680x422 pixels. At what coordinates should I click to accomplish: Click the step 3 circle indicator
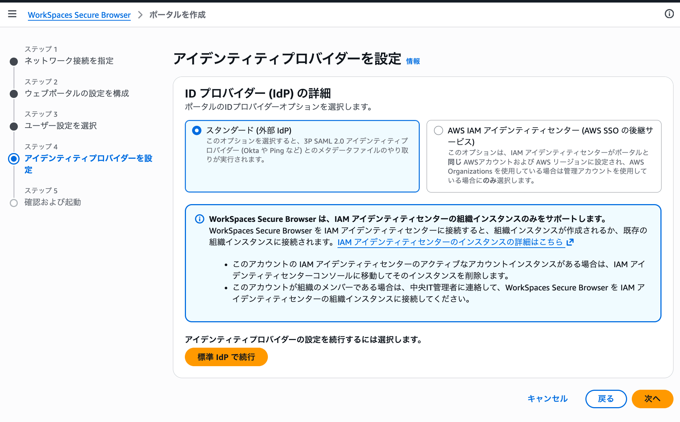[x=14, y=126]
